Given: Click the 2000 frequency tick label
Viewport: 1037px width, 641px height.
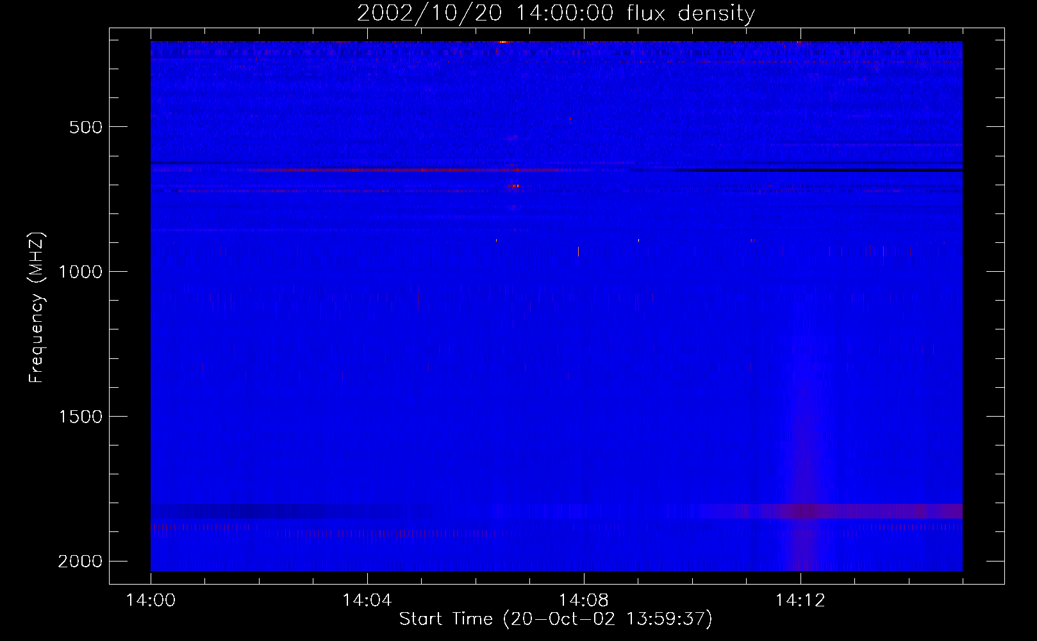Looking at the screenshot, I should click(x=80, y=562).
